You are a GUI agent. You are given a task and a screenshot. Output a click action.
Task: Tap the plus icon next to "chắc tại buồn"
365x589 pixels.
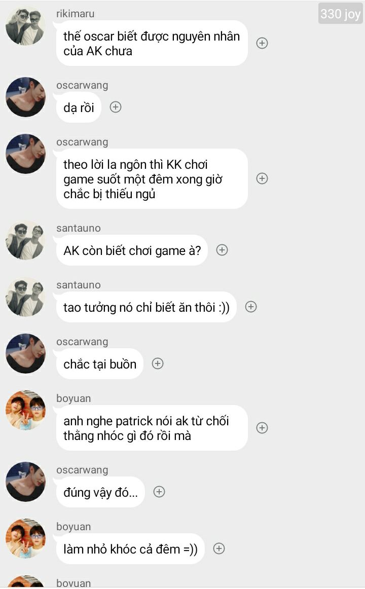[x=158, y=363]
